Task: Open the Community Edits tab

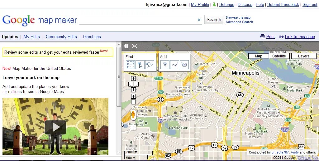Action: [x=61, y=37]
